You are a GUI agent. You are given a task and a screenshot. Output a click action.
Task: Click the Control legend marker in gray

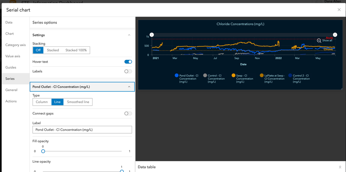(x=205, y=75)
